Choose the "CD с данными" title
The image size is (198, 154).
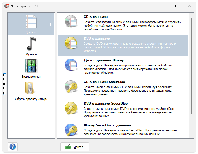[95, 17]
